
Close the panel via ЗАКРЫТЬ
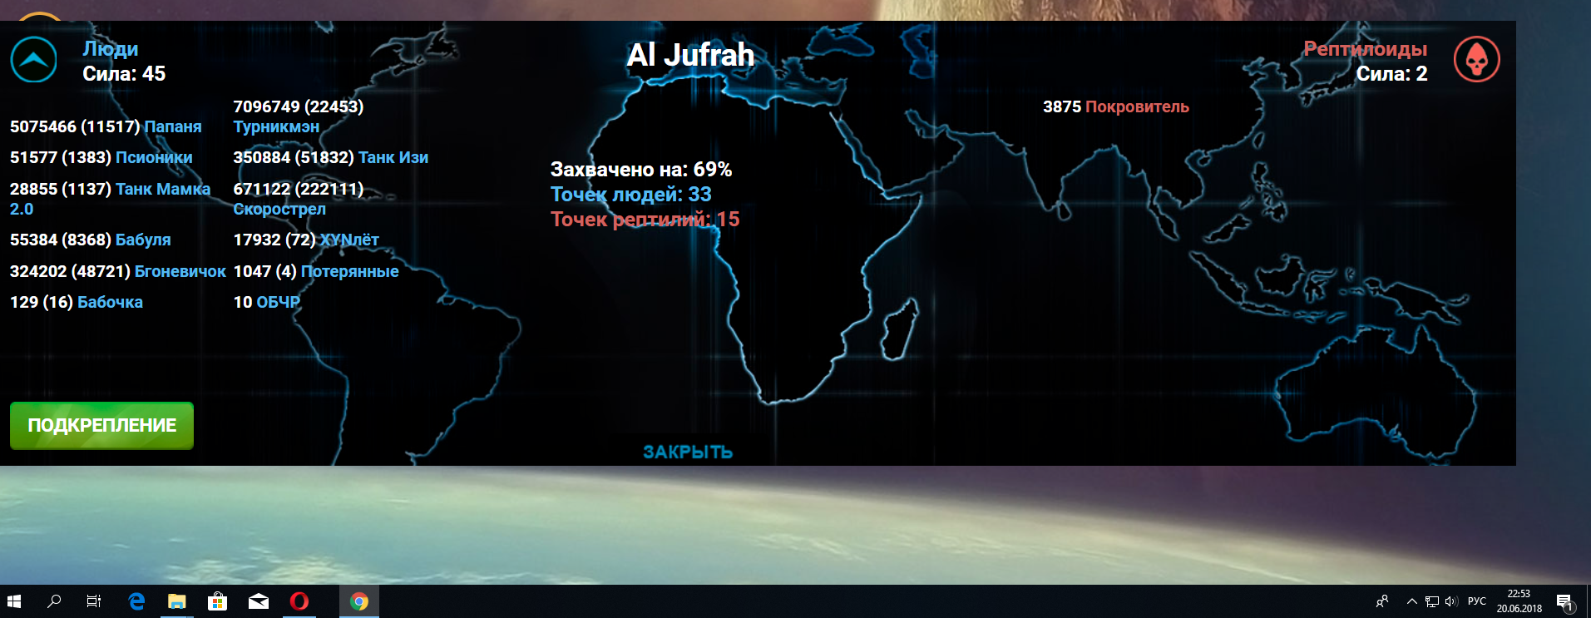(x=687, y=452)
